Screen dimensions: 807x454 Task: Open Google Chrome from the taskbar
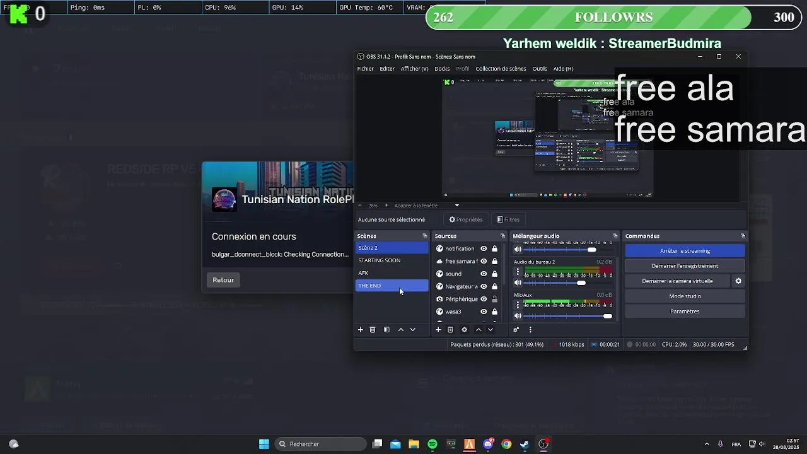point(506,444)
